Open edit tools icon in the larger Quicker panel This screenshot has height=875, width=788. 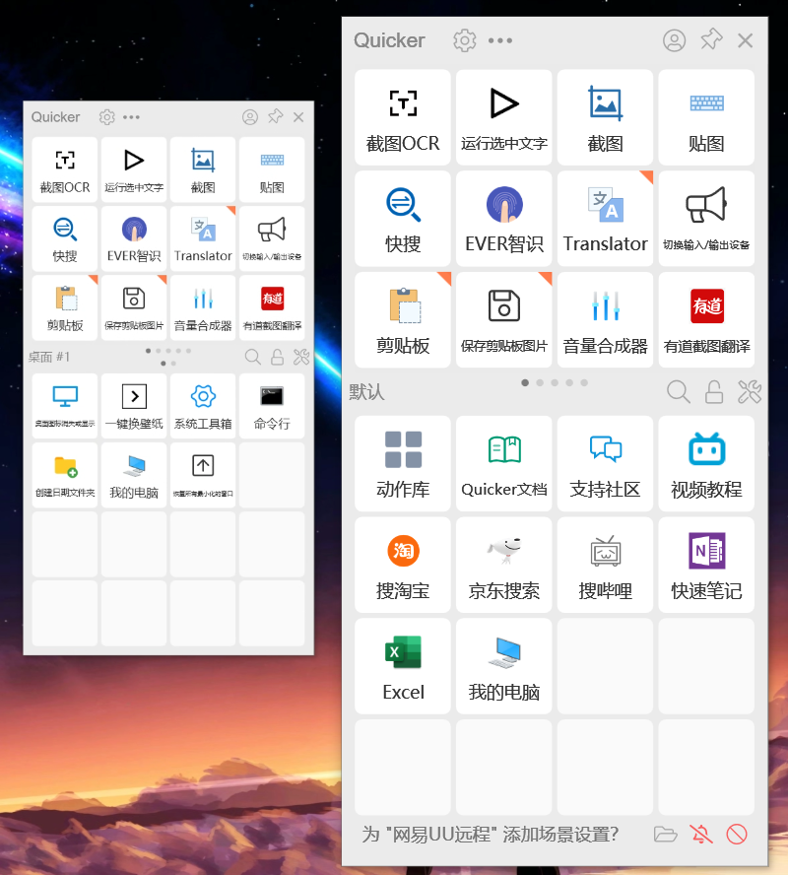tap(750, 392)
